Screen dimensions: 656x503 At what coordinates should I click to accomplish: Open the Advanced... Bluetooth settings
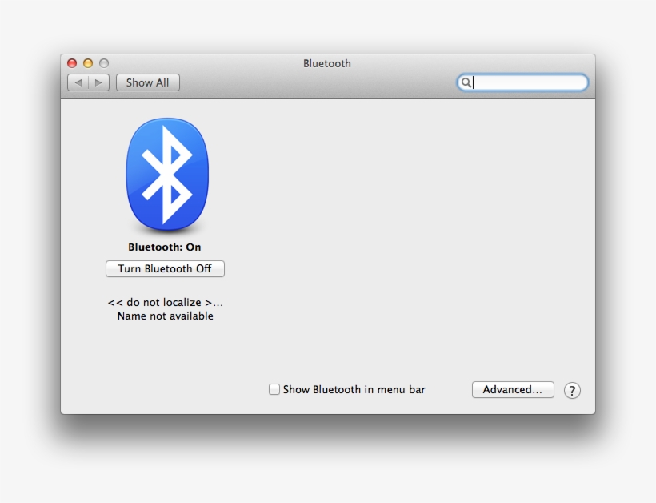point(513,389)
